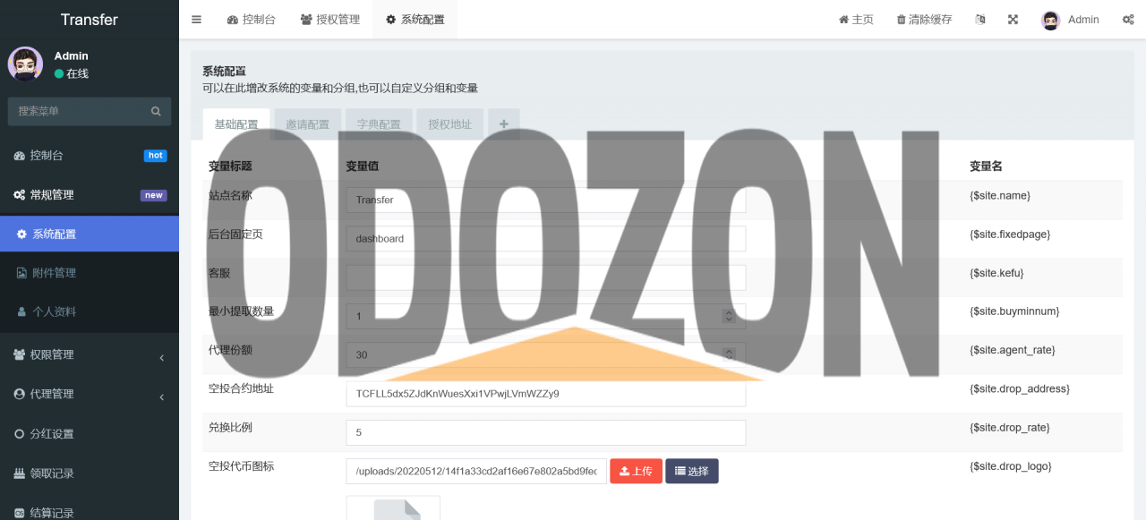Select 系统配置 in the sidebar

pos(90,234)
